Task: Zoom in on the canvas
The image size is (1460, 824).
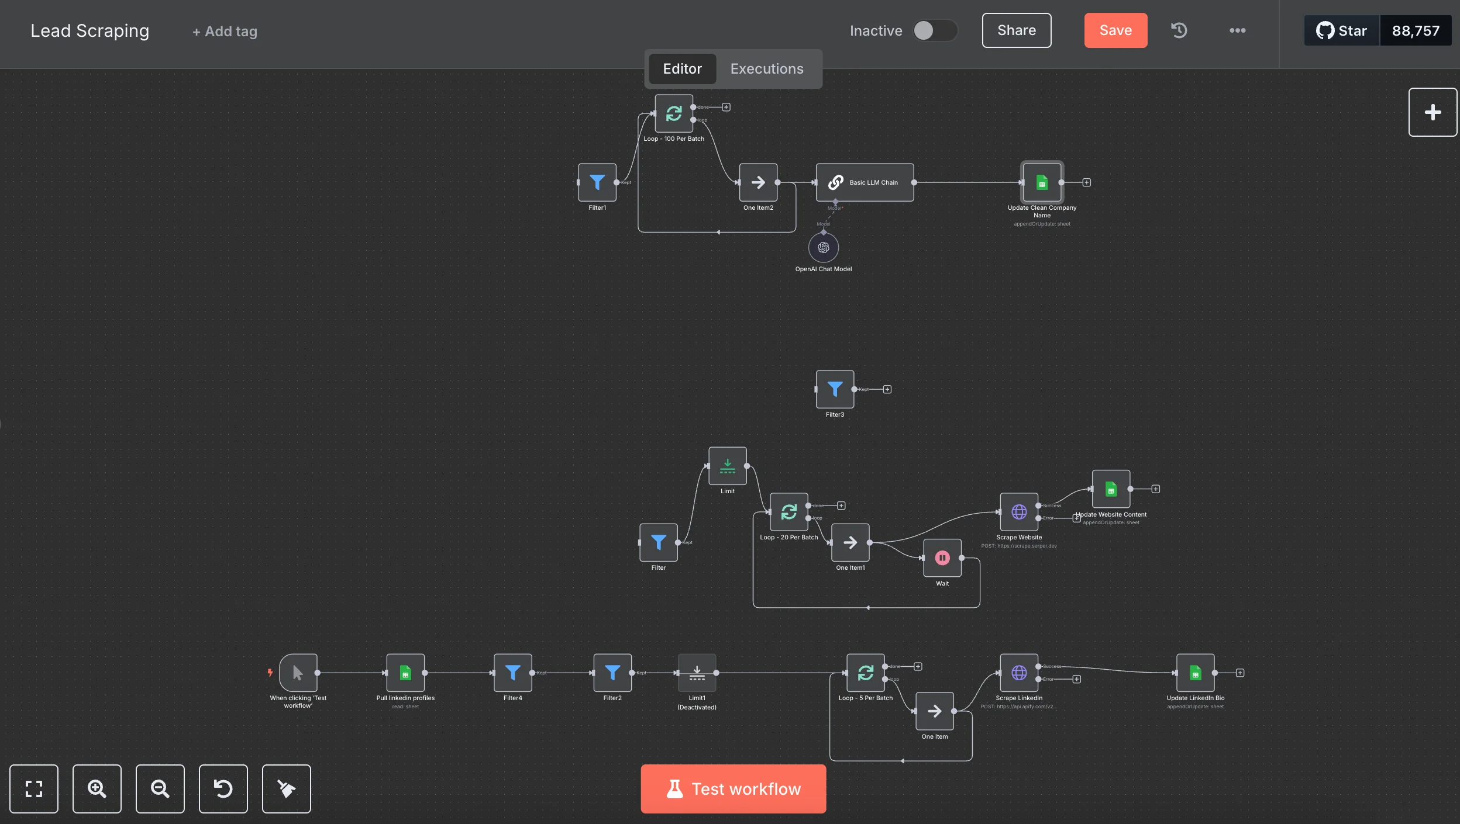Action: tap(97, 789)
